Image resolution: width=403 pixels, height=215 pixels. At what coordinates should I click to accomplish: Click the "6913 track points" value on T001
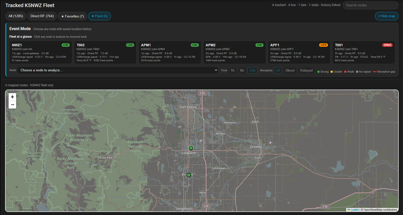click(344, 60)
